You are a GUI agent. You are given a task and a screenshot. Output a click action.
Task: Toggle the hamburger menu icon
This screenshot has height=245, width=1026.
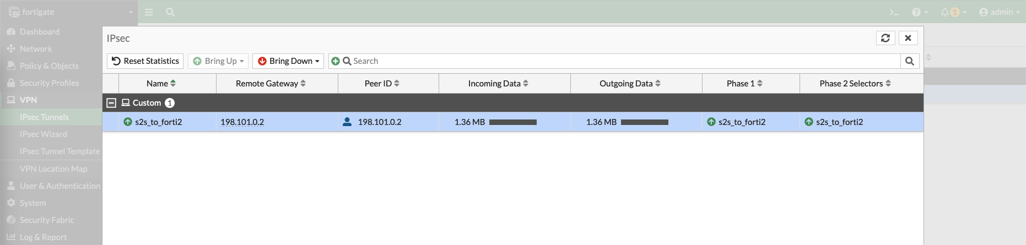[x=149, y=12]
